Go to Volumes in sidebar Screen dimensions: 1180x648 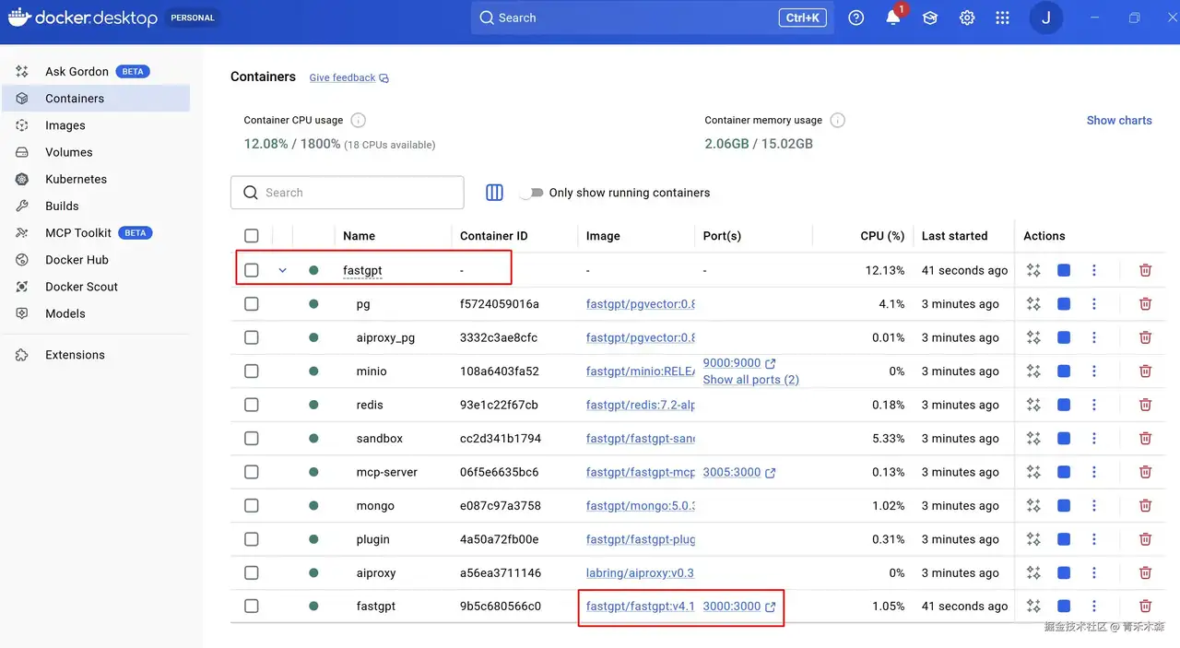click(x=96, y=152)
